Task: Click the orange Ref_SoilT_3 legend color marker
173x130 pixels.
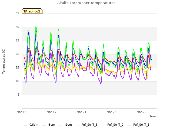Action: click(78, 125)
